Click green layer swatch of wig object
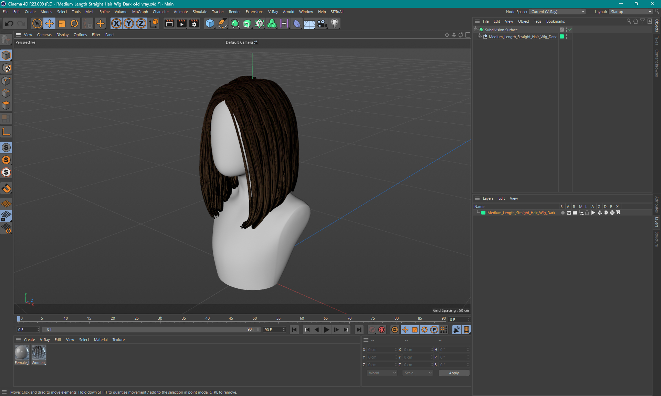Viewport: 661px width, 396px height. tap(562, 36)
